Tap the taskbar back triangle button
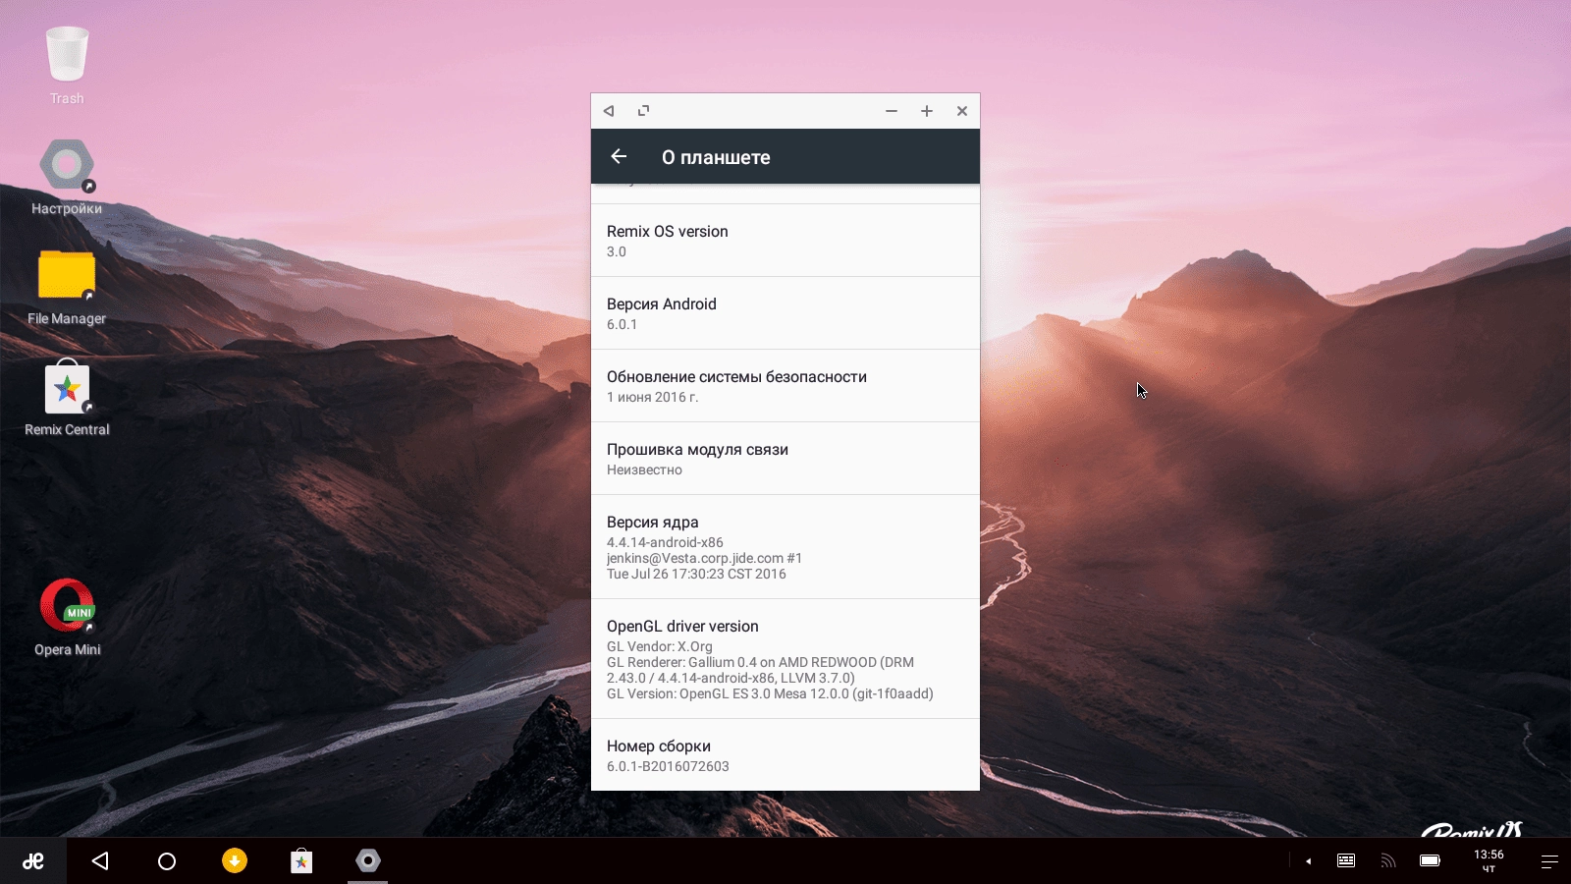The height and width of the screenshot is (884, 1571). tap(100, 861)
